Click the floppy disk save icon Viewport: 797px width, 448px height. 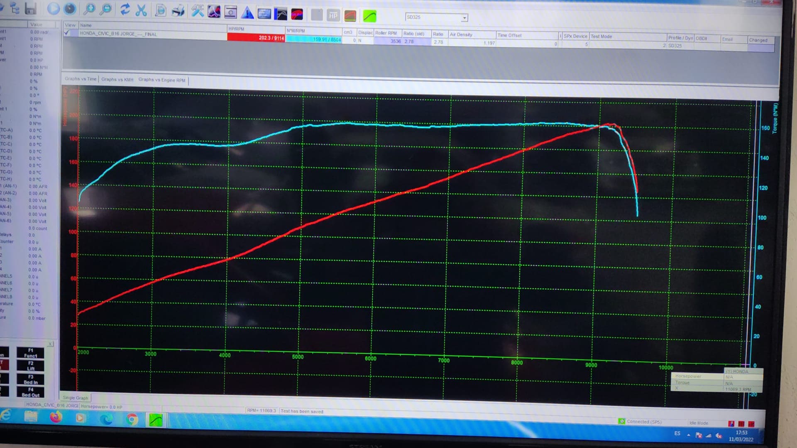[x=30, y=9]
